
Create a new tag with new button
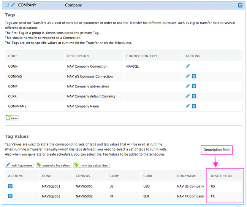12,118
